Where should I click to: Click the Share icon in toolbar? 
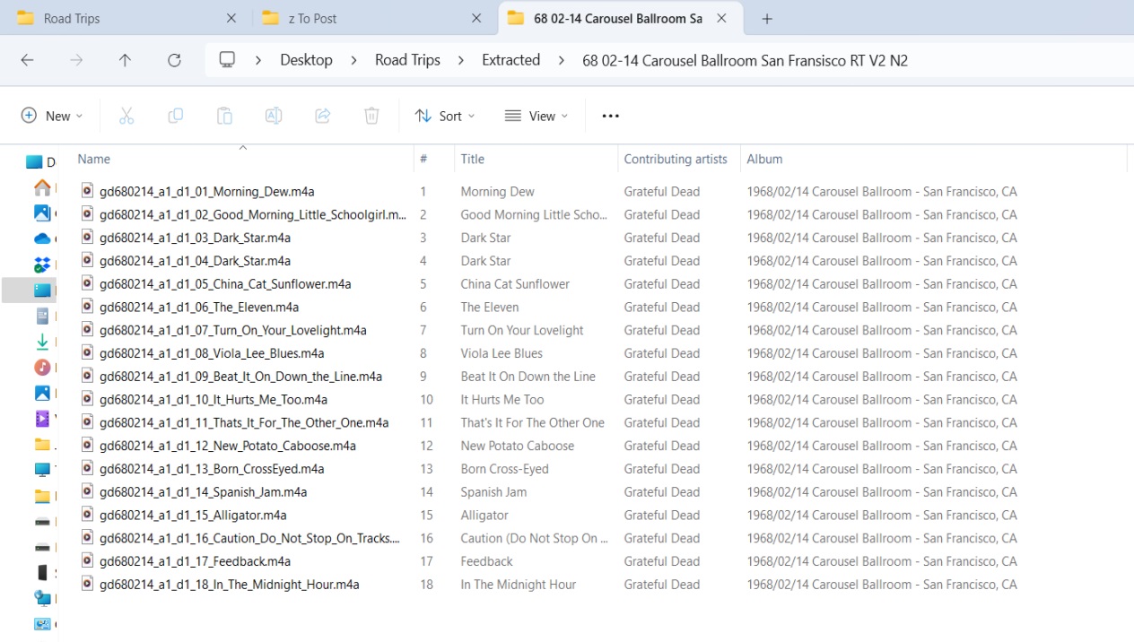tap(323, 116)
